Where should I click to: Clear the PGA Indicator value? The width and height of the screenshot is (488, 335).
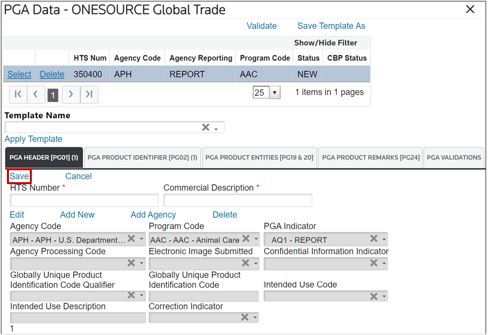tap(374, 239)
